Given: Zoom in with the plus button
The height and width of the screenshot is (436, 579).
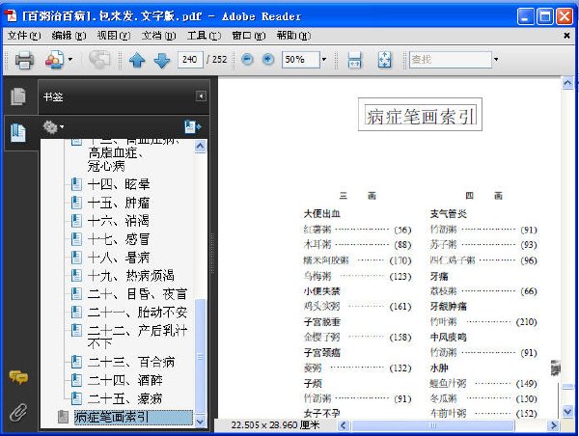Looking at the screenshot, I should (267, 59).
